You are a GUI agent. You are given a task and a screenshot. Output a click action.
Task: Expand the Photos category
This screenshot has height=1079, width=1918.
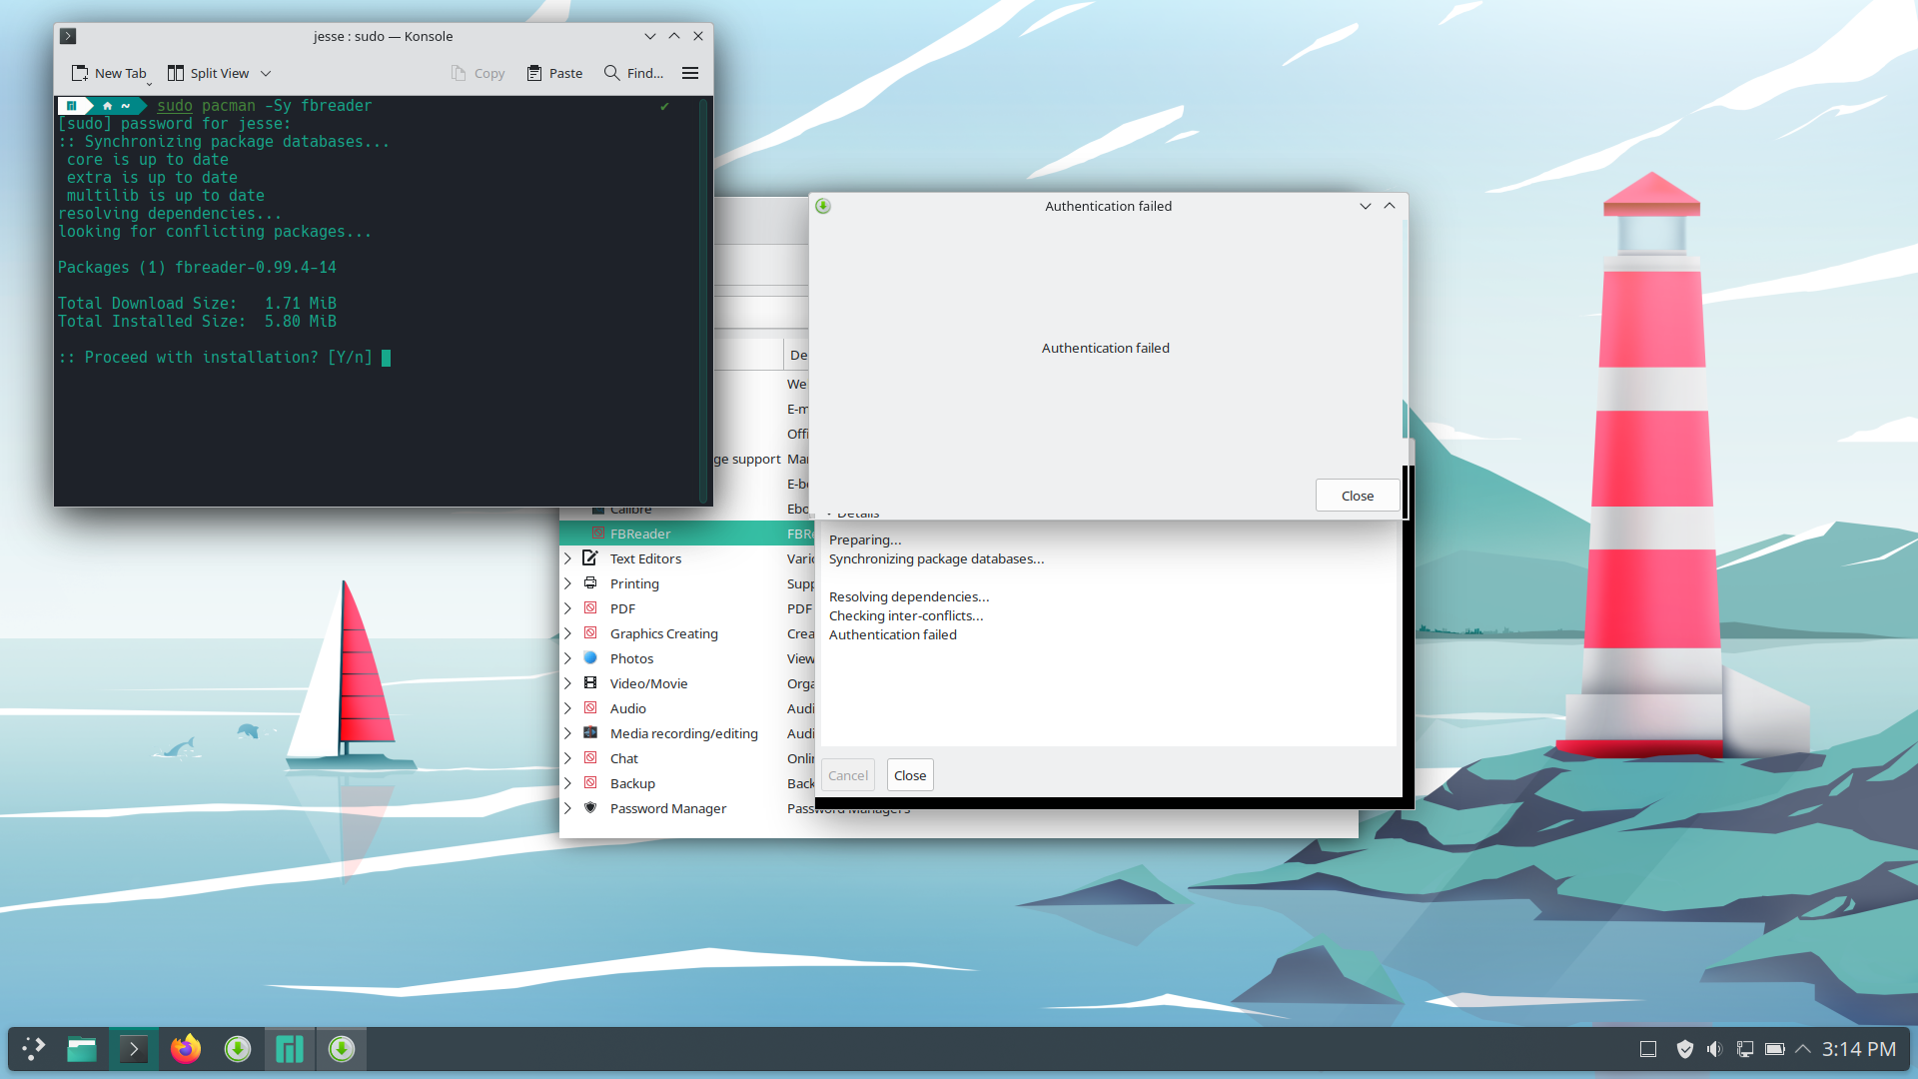[567, 658]
